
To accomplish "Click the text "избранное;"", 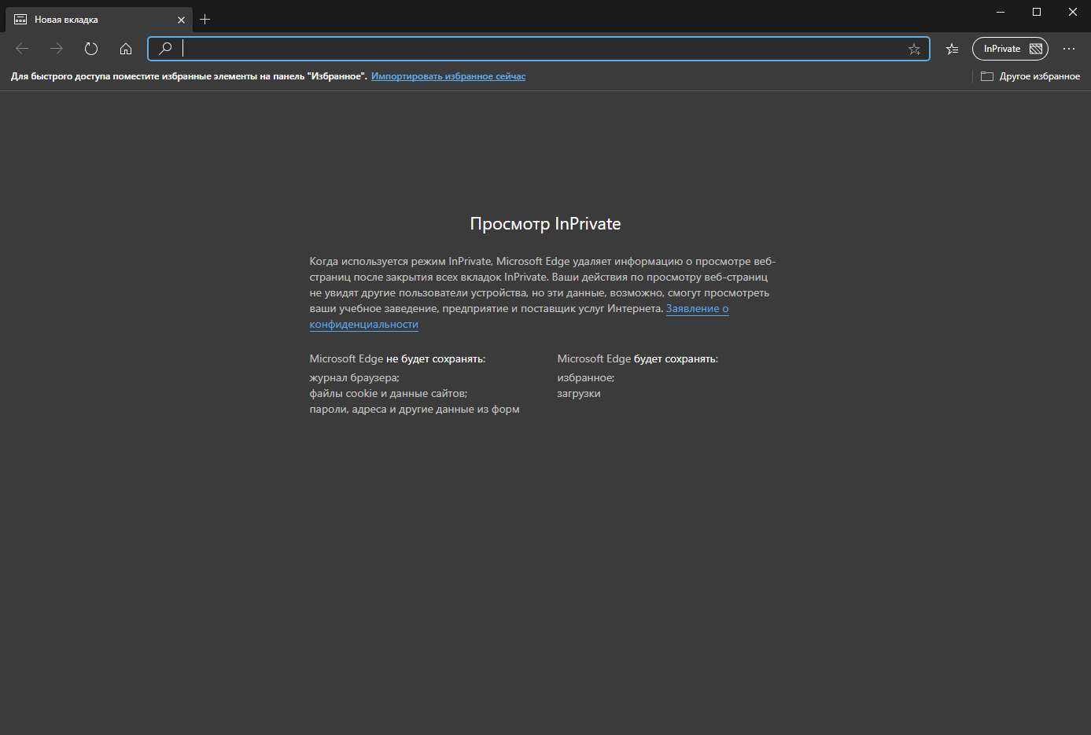I will point(586,378).
